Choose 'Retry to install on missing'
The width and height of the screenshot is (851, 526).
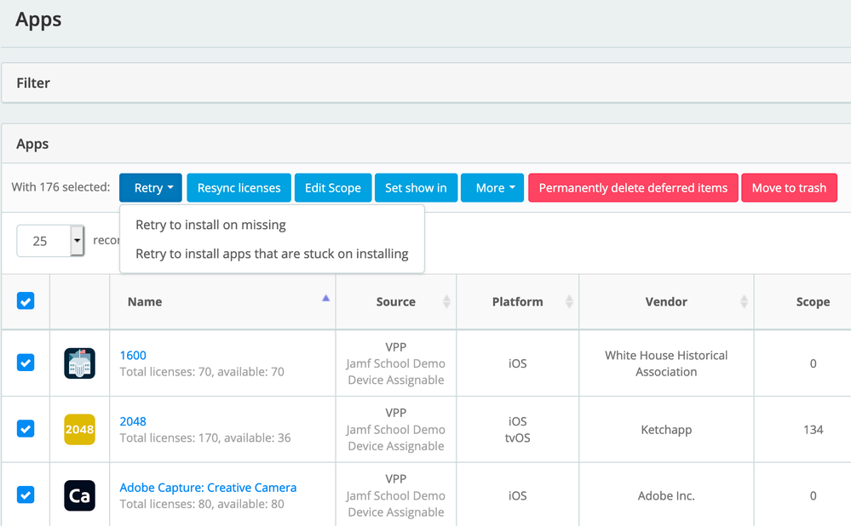[x=210, y=225]
